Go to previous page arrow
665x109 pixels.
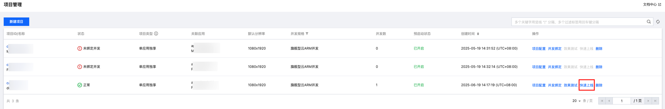click(609, 101)
